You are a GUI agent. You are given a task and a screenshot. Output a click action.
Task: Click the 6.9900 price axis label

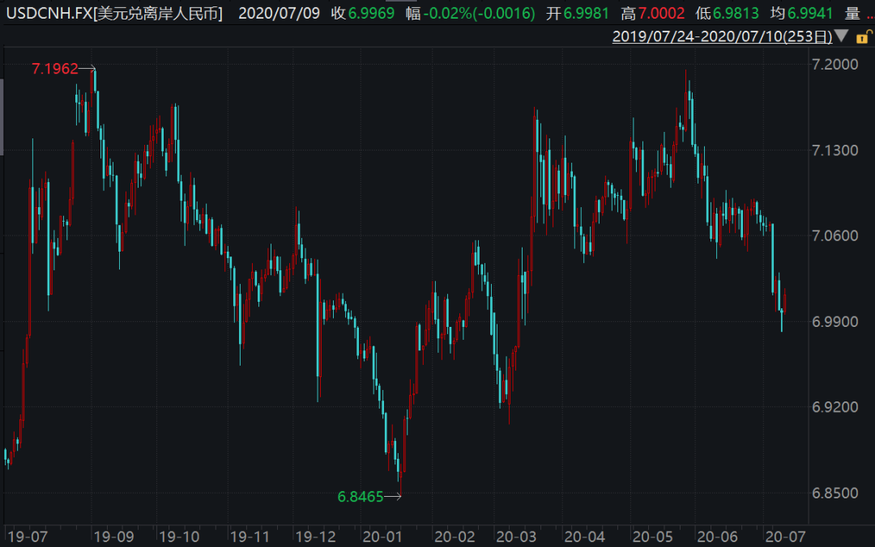coord(834,322)
